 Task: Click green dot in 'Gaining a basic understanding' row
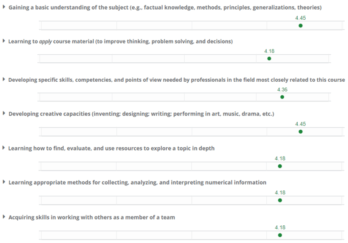tap(300, 26)
